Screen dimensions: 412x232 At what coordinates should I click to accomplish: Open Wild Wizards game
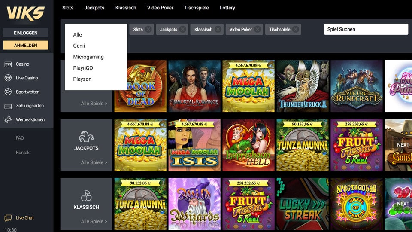(194, 204)
